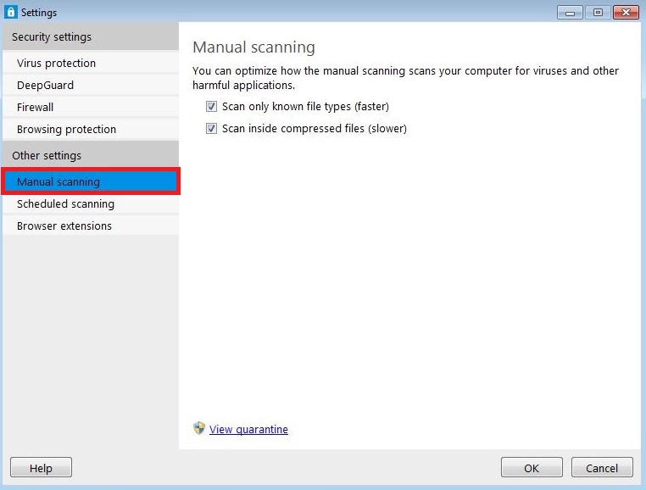646x490 pixels.
Task: Click the Manual scanning page heading
Action: (253, 47)
